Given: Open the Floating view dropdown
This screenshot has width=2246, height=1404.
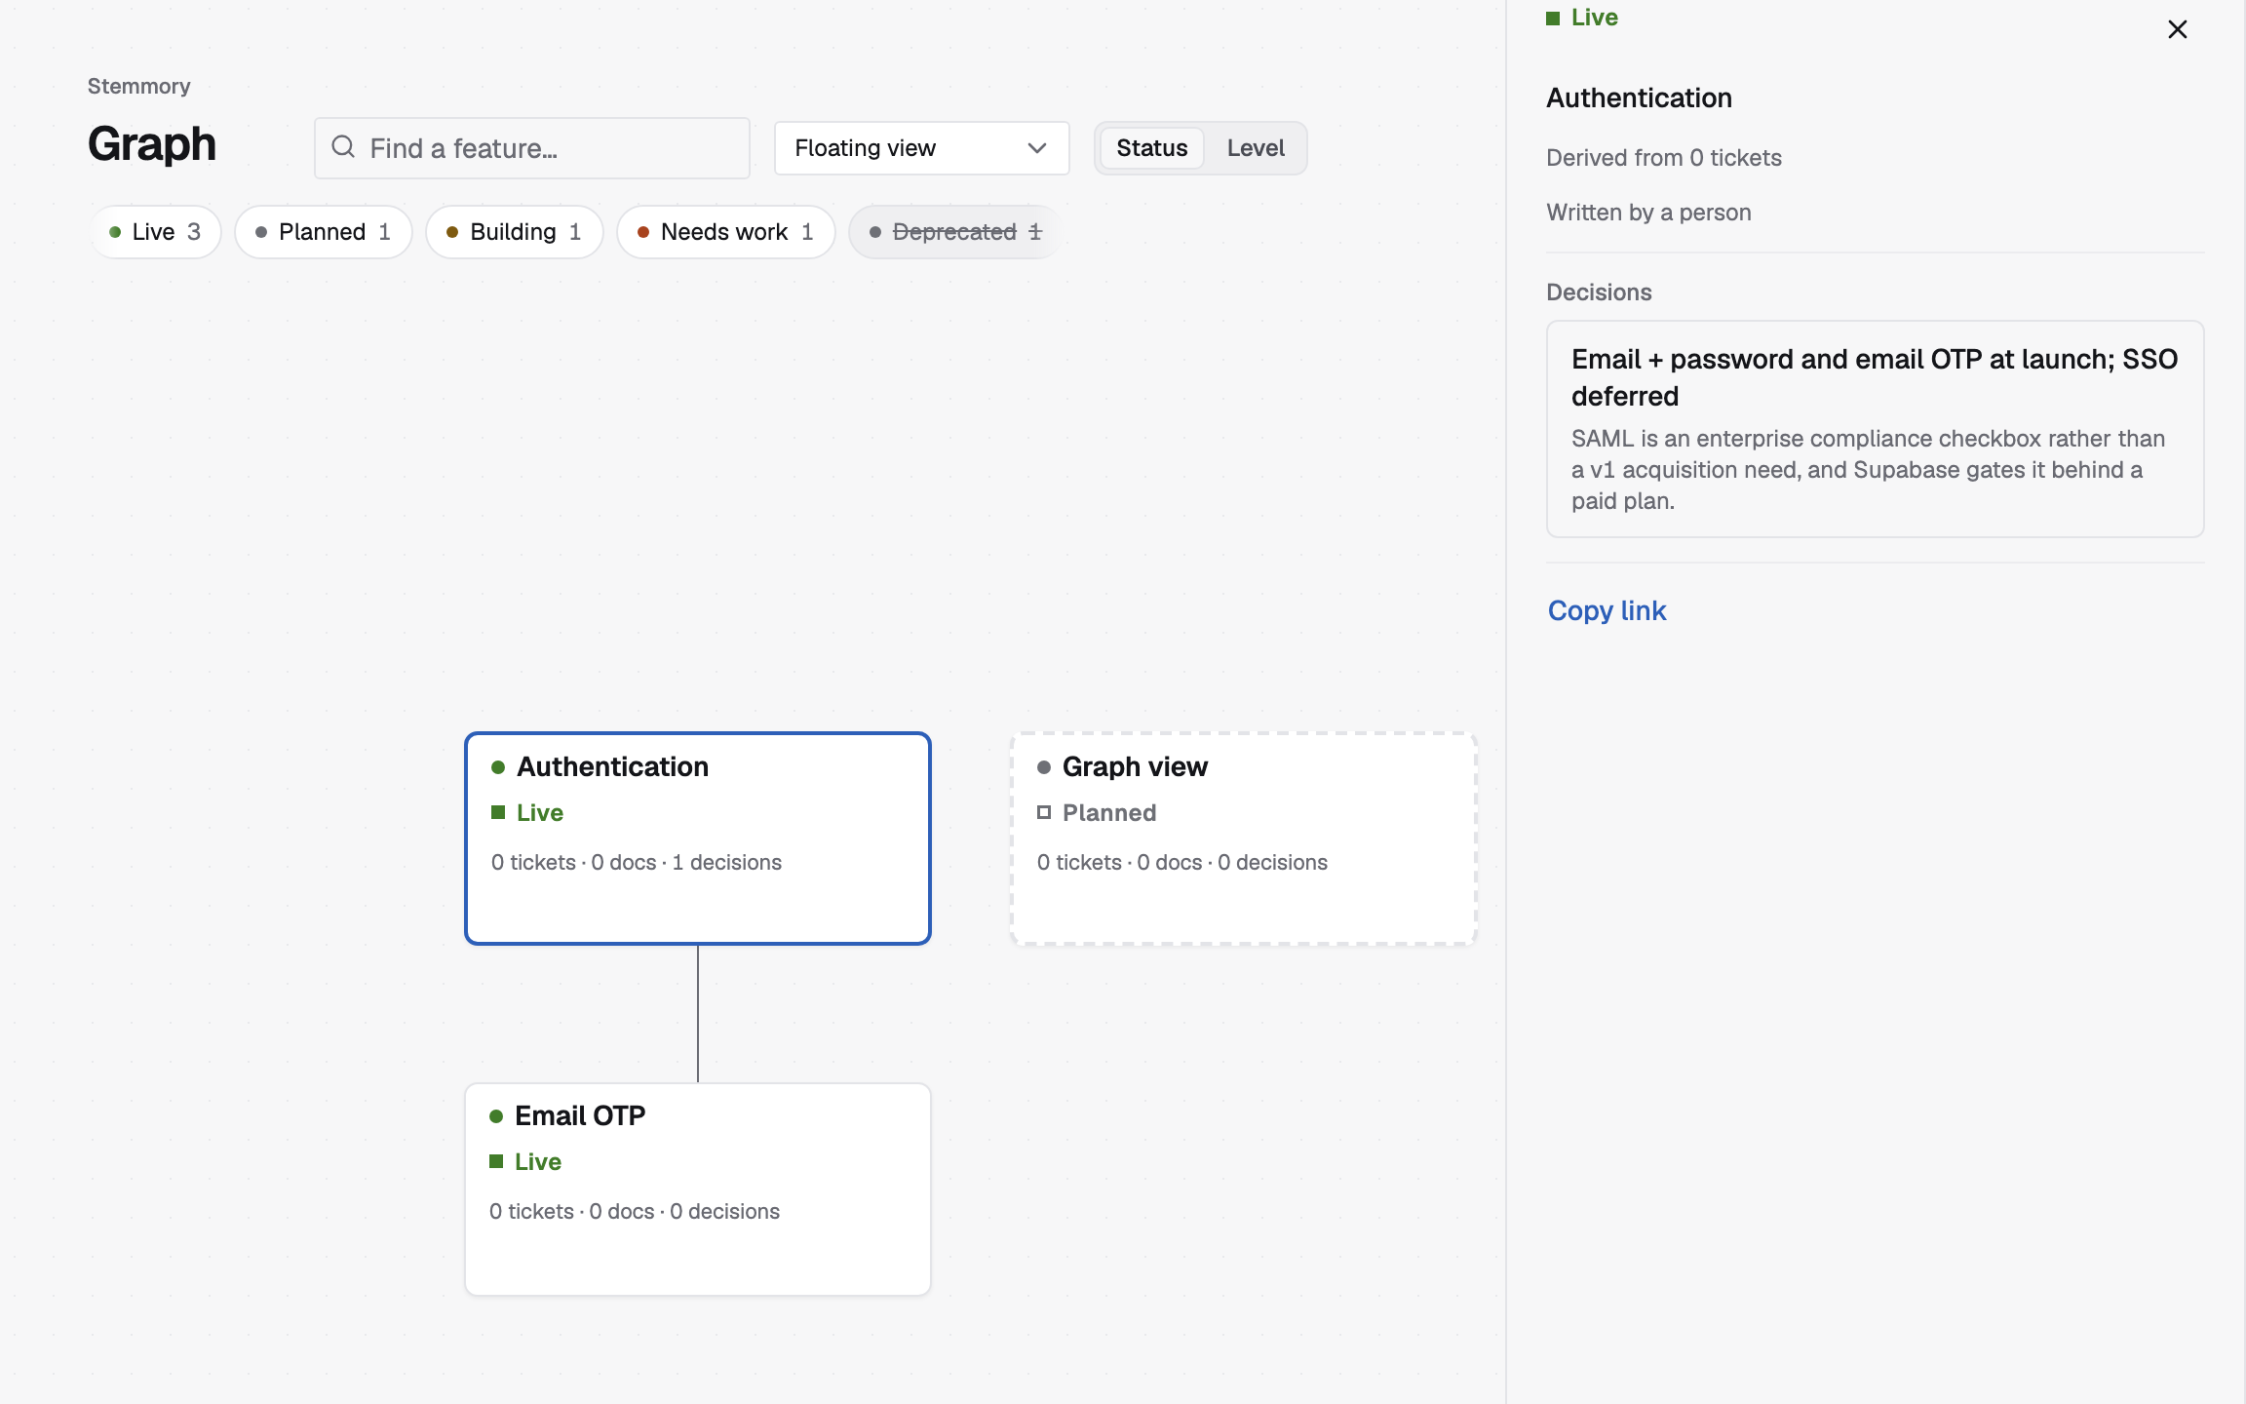Looking at the screenshot, I should pos(922,148).
